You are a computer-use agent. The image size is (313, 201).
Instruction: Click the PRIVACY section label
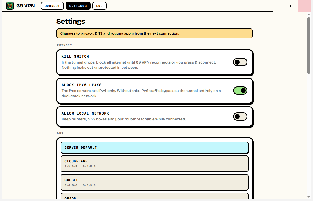point(64,45)
